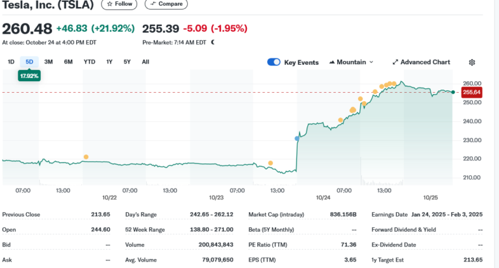Click the 10/25 date axis label
This screenshot has height=268, width=499.
click(x=430, y=198)
